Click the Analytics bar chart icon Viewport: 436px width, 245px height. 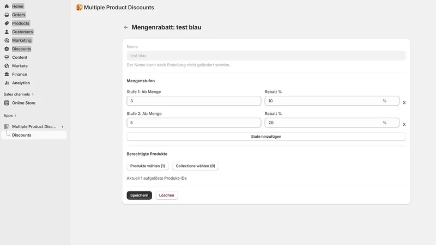(x=7, y=83)
